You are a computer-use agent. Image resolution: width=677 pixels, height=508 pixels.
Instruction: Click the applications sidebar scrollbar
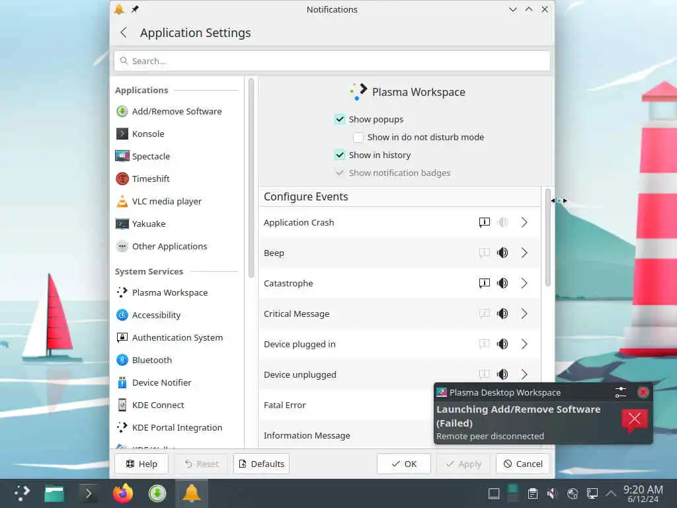[x=251, y=177]
